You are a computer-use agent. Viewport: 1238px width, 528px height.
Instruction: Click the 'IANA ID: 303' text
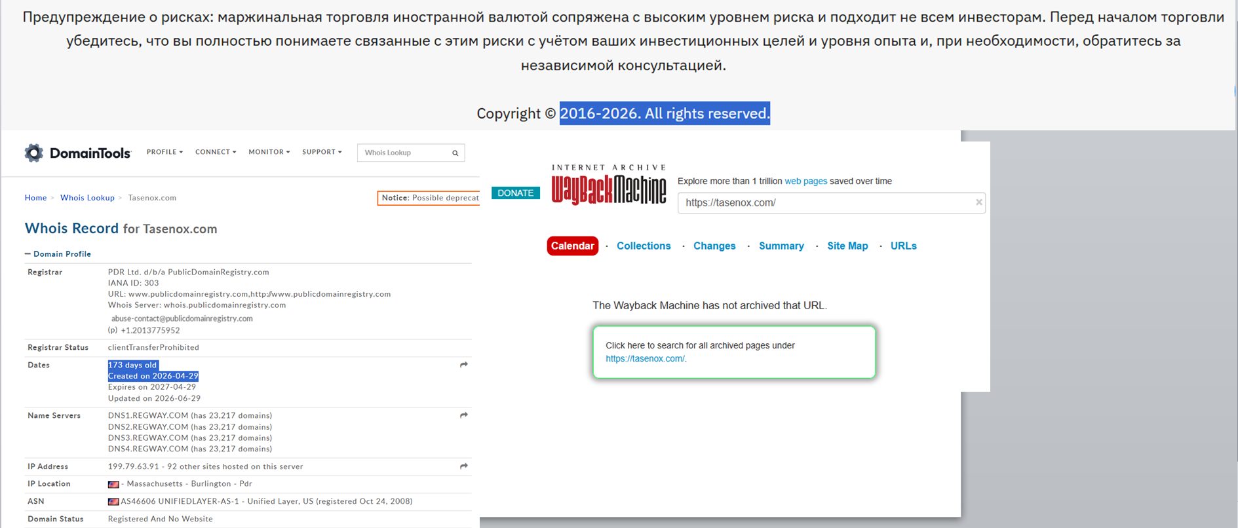tap(134, 283)
